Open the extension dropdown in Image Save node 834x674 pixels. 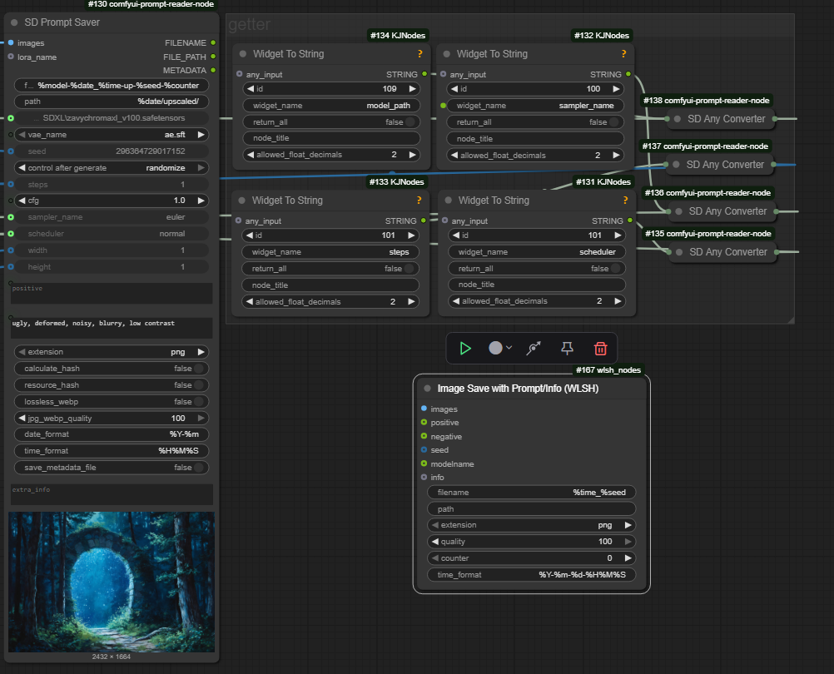coord(532,525)
